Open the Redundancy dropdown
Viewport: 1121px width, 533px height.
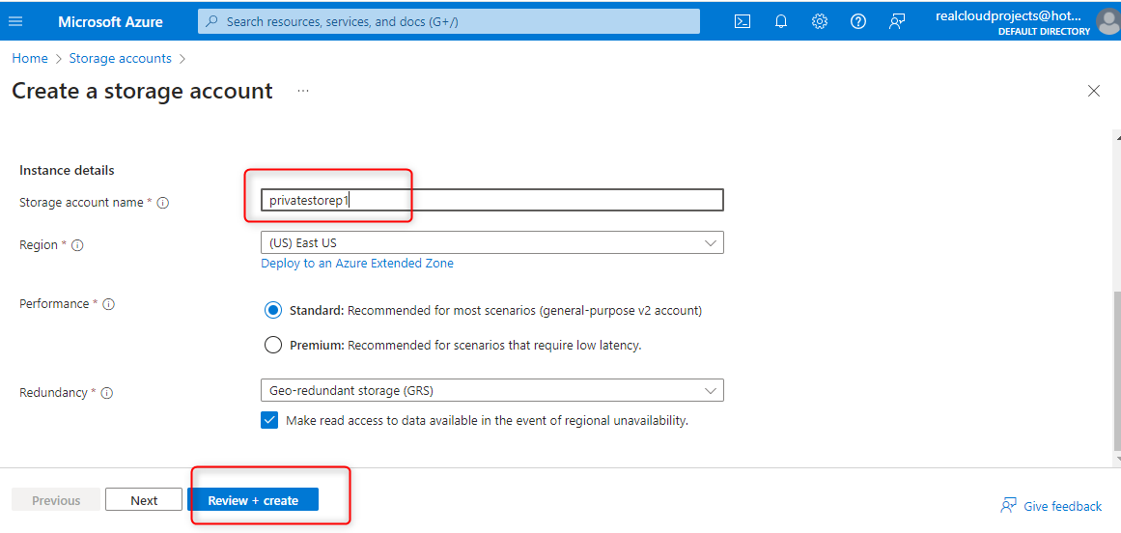(x=491, y=391)
